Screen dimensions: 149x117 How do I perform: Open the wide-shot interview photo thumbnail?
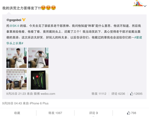point(16,80)
